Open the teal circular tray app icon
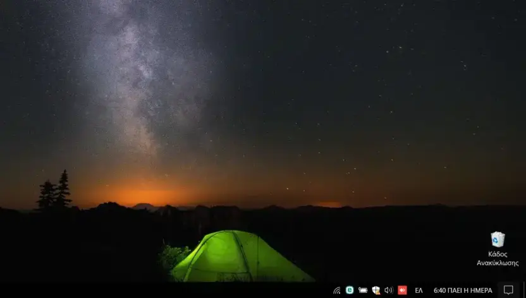 coord(350,290)
